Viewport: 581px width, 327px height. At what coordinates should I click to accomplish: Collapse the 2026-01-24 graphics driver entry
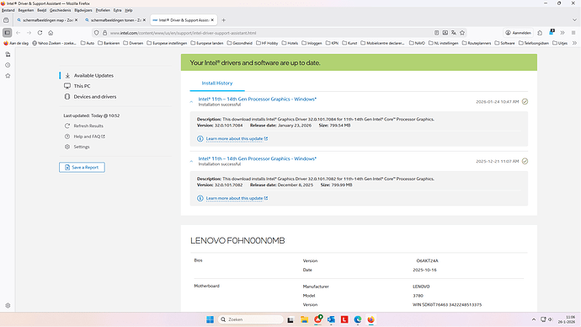coord(192,102)
